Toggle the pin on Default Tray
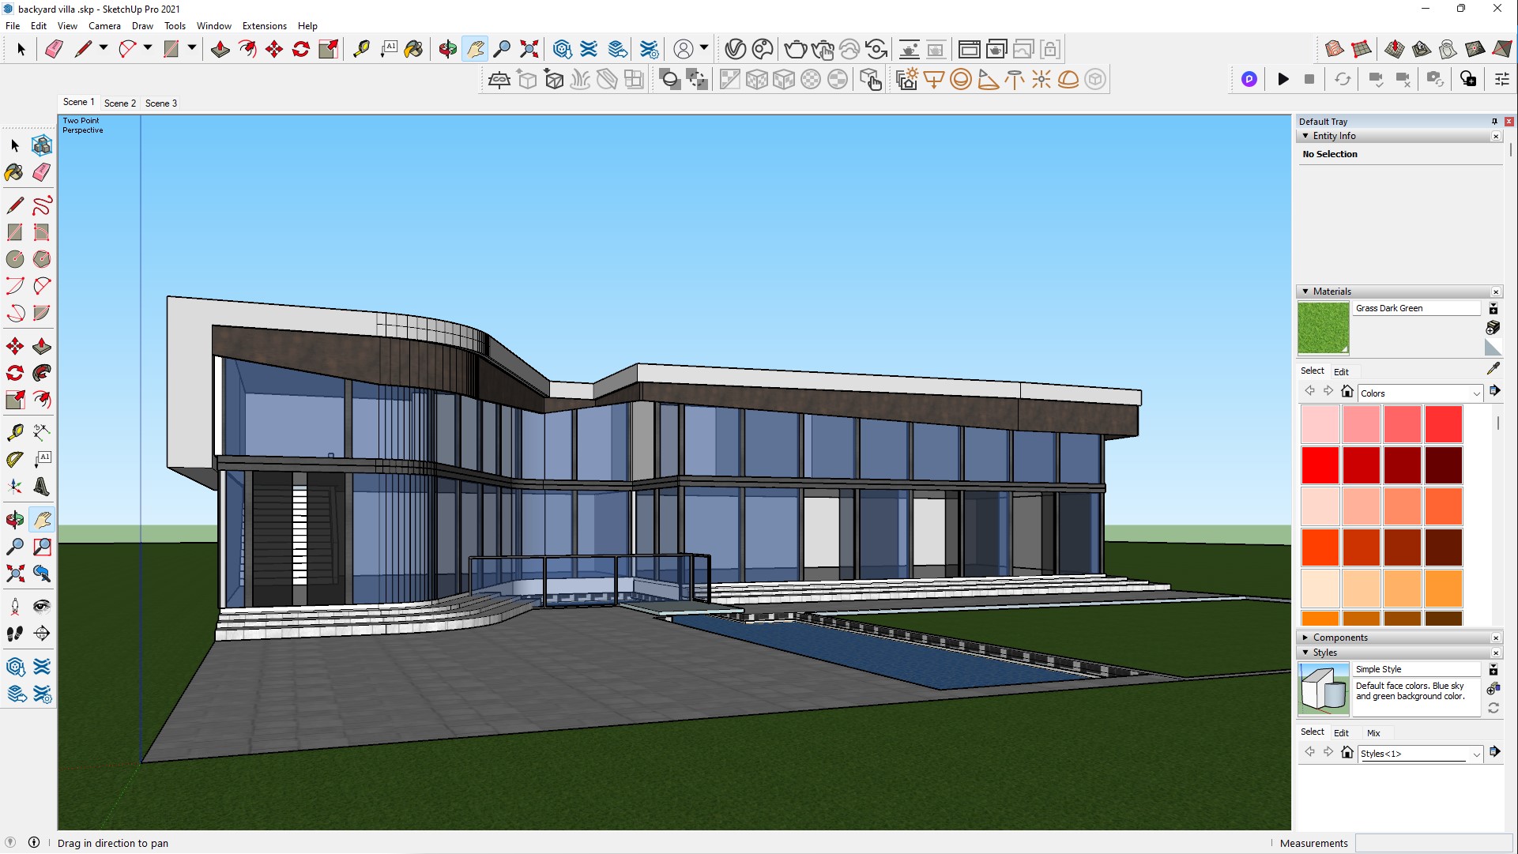This screenshot has width=1518, height=854. (1494, 122)
